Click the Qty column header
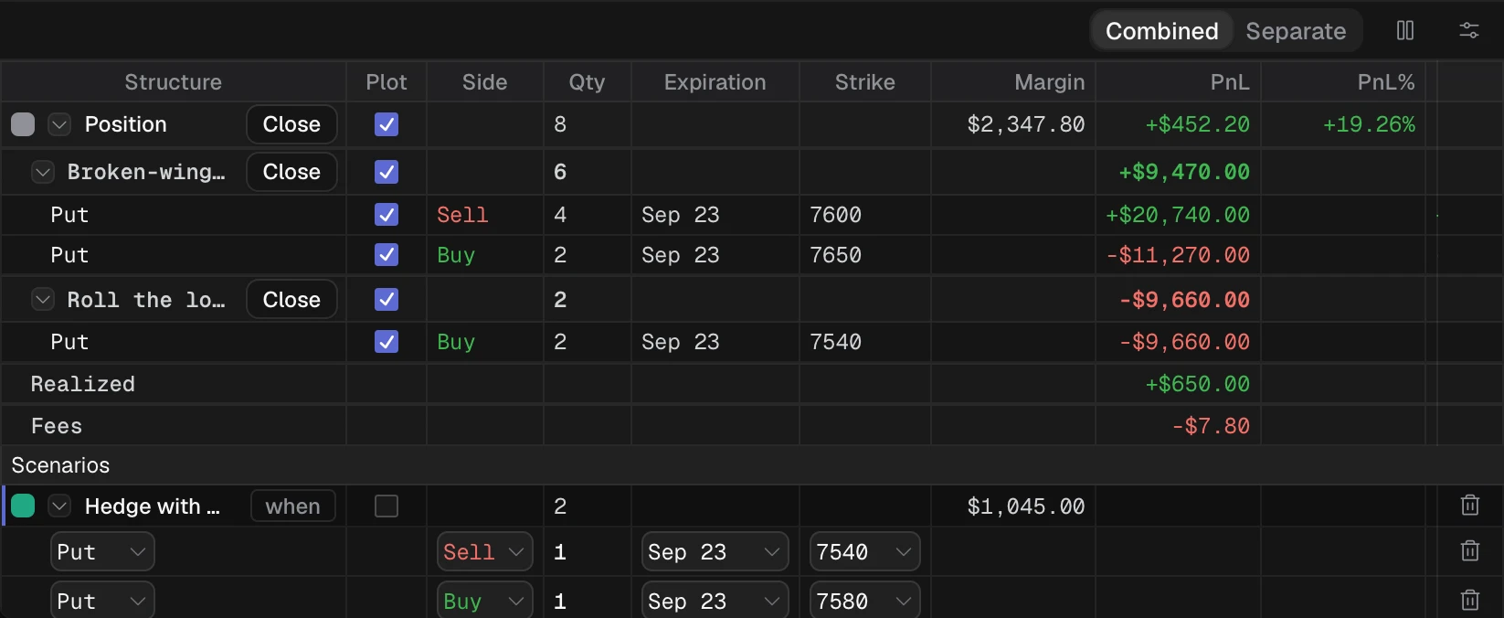This screenshot has width=1504, height=618. coord(587,82)
